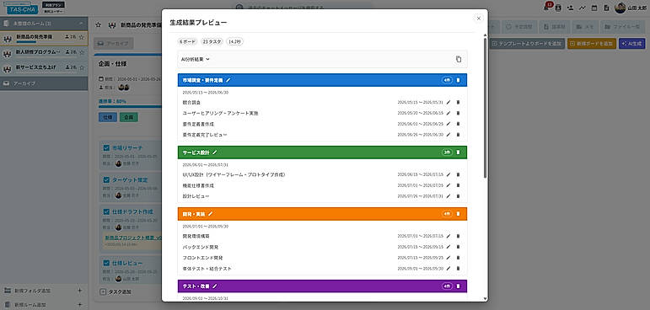The image size is (650, 310).
Task: Delete the purple テスト・改善 board
Action: click(458, 286)
